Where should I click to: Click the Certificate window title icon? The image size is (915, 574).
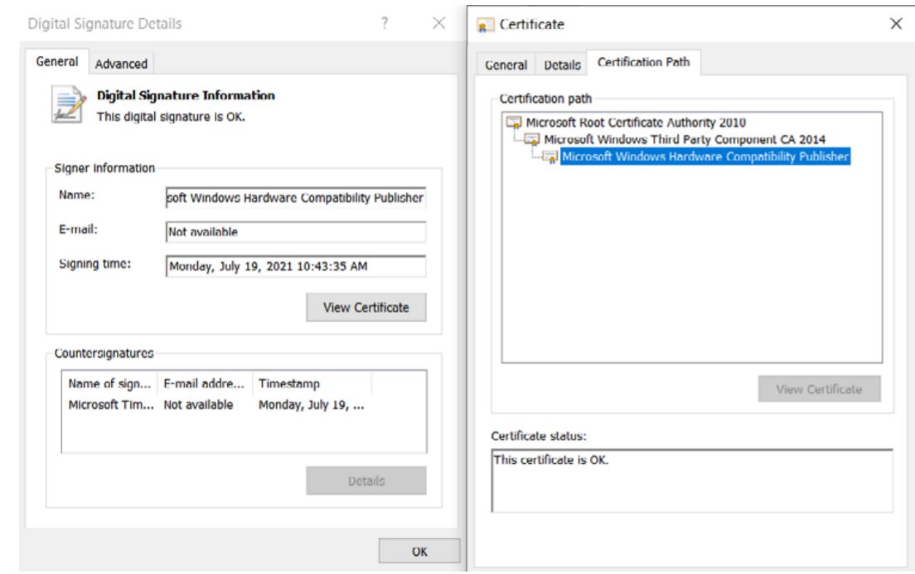coord(487,25)
